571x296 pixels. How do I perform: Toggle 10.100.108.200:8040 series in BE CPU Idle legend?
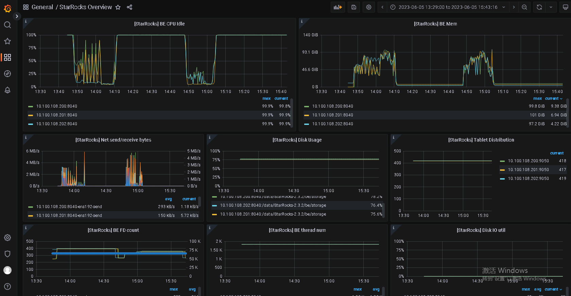tap(57, 106)
